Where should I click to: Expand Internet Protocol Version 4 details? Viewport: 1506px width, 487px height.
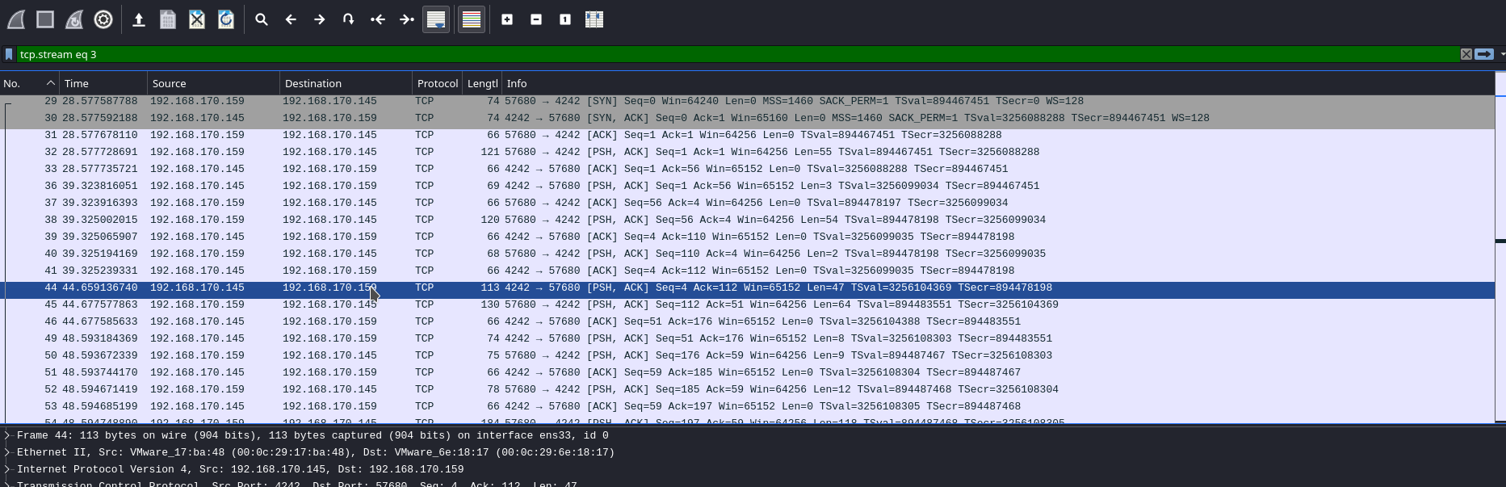(7, 469)
